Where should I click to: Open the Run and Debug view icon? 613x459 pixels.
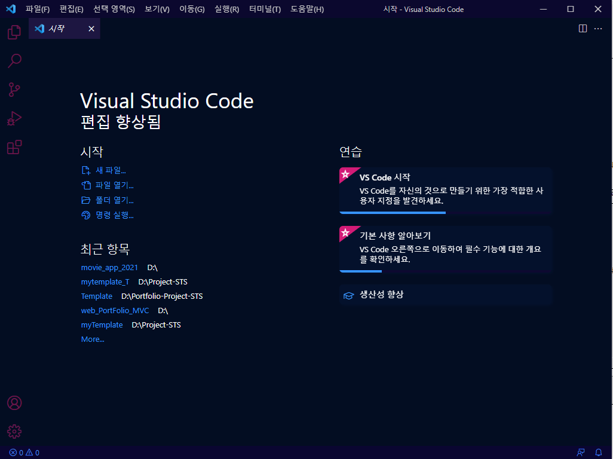[14, 118]
